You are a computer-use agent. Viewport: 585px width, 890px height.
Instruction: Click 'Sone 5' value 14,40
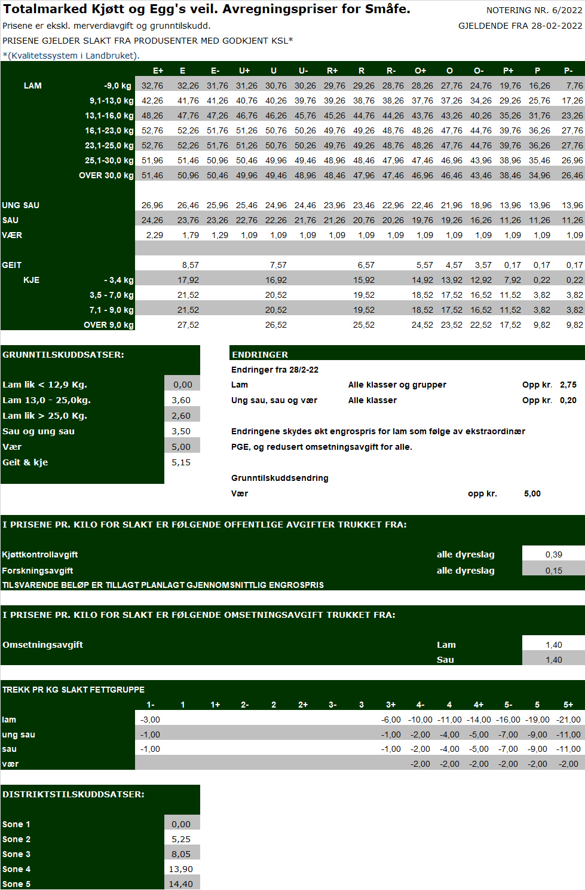point(180,884)
